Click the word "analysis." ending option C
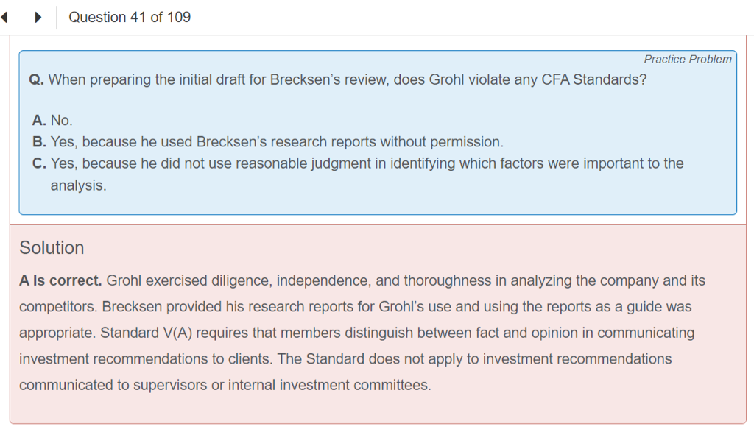 [78, 185]
